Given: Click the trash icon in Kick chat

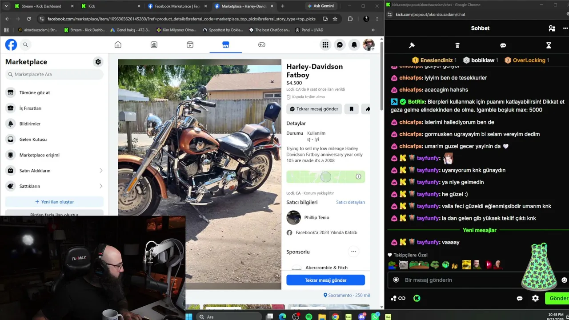Looking at the screenshot, I should coord(457,45).
